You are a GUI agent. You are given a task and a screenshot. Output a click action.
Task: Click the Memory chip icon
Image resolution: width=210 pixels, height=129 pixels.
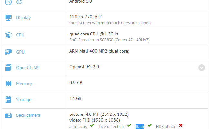click(x=8, y=84)
